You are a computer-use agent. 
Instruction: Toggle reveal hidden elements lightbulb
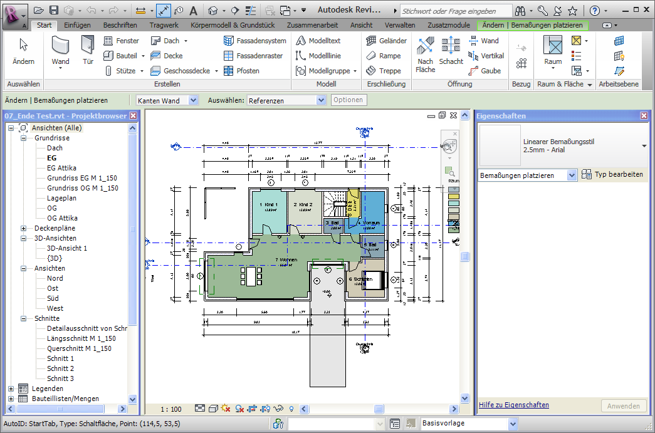291,409
